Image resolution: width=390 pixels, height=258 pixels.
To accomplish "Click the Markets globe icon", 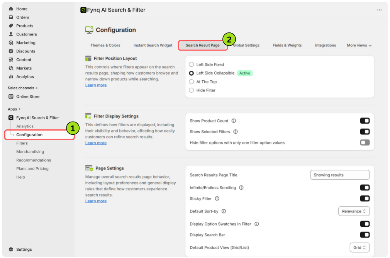I will point(11,68).
